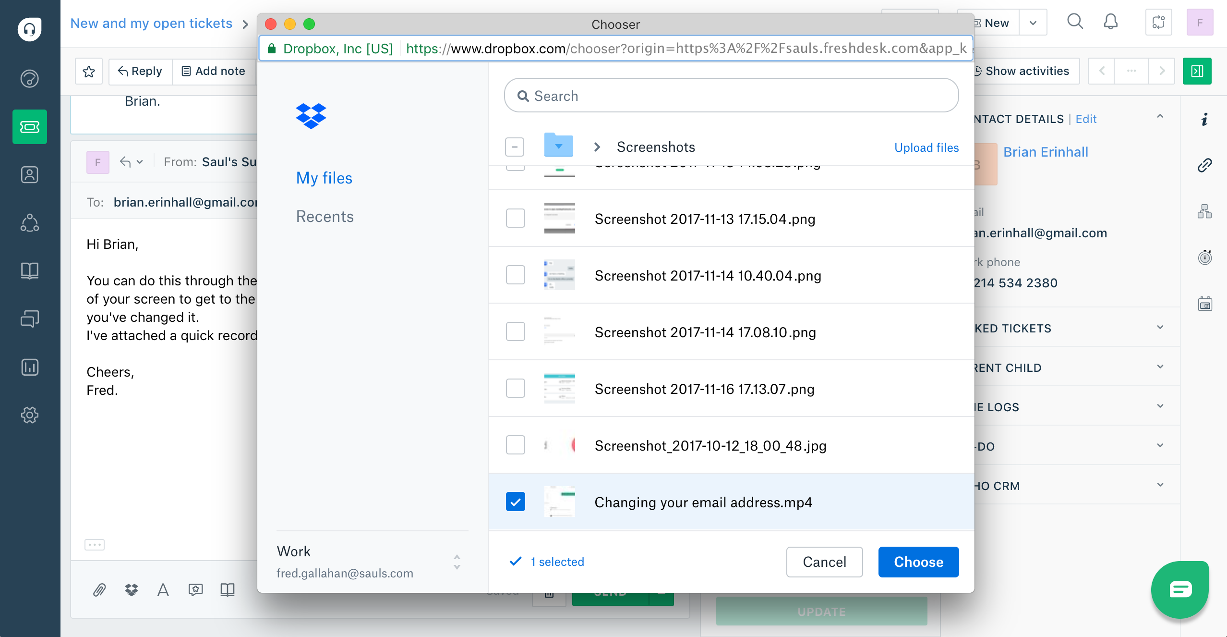The image size is (1227, 637).
Task: Switch to Recents in Dropbox sidebar
Action: 325,217
